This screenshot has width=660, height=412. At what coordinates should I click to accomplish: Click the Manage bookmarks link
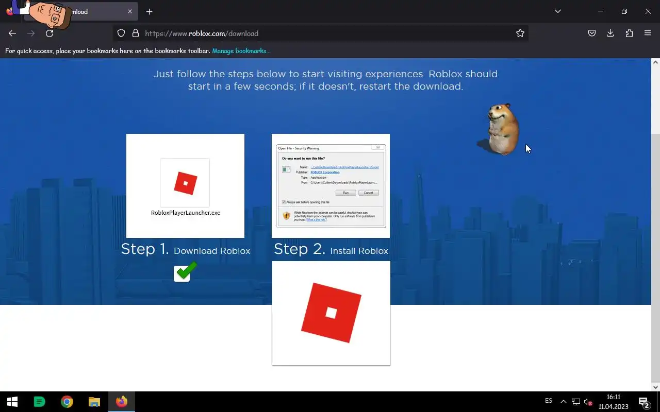(x=241, y=50)
